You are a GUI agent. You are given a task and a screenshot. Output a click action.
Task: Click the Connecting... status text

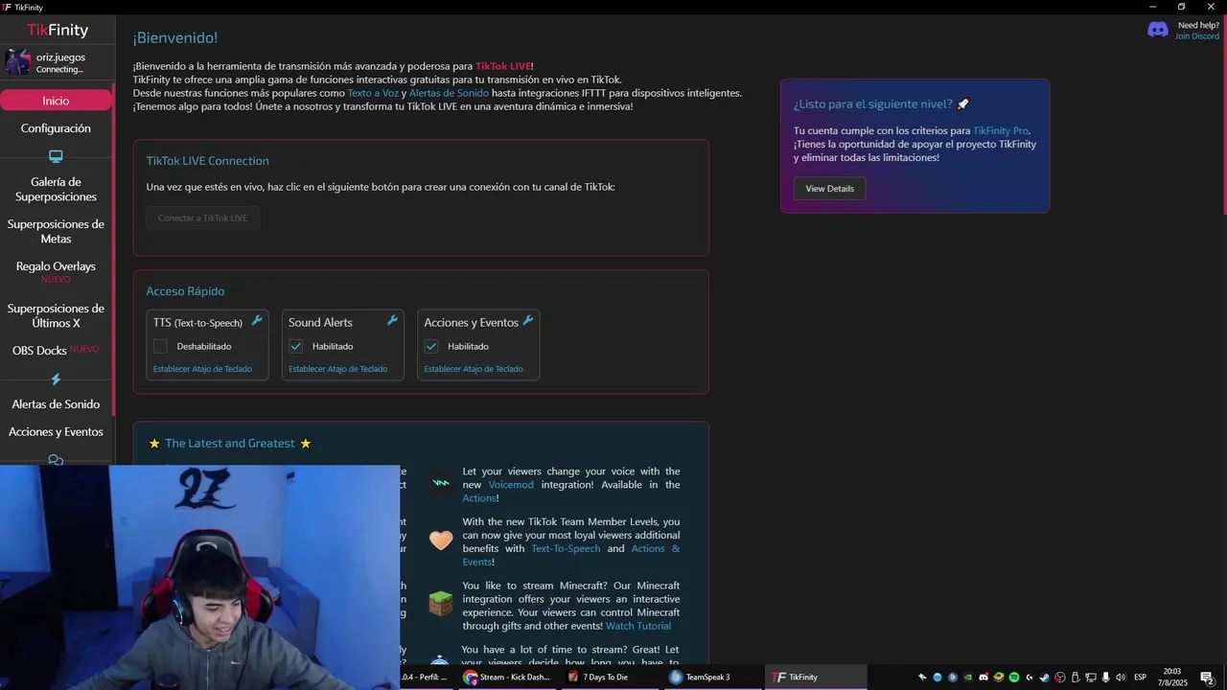(59, 69)
